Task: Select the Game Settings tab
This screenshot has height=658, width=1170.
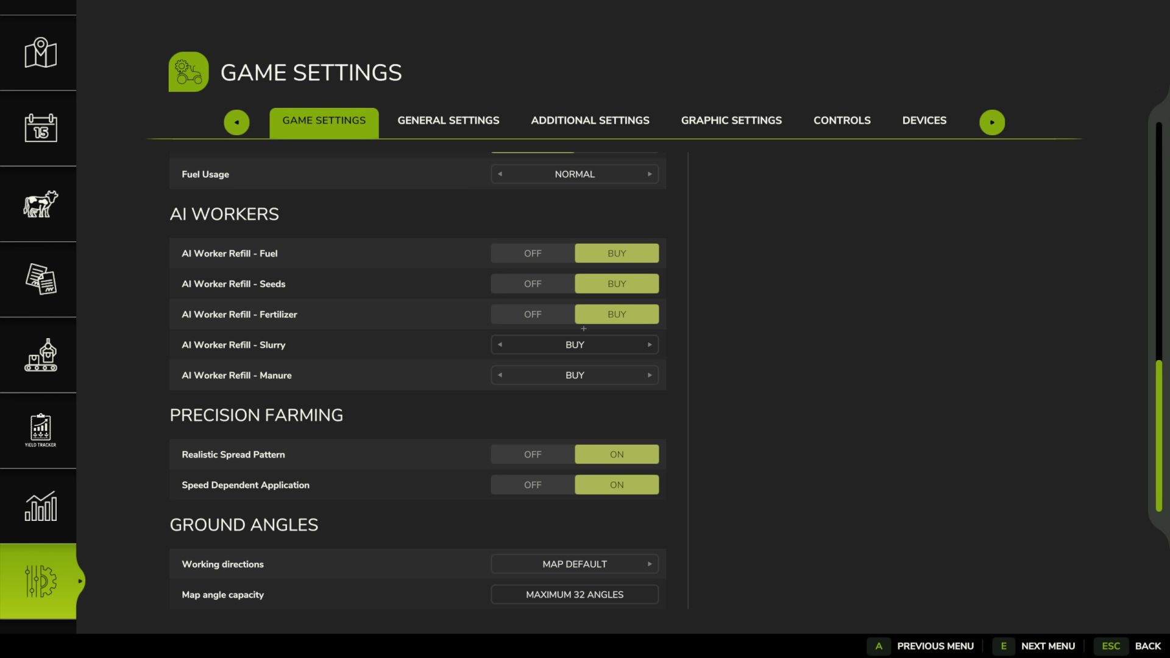Action: (324, 123)
